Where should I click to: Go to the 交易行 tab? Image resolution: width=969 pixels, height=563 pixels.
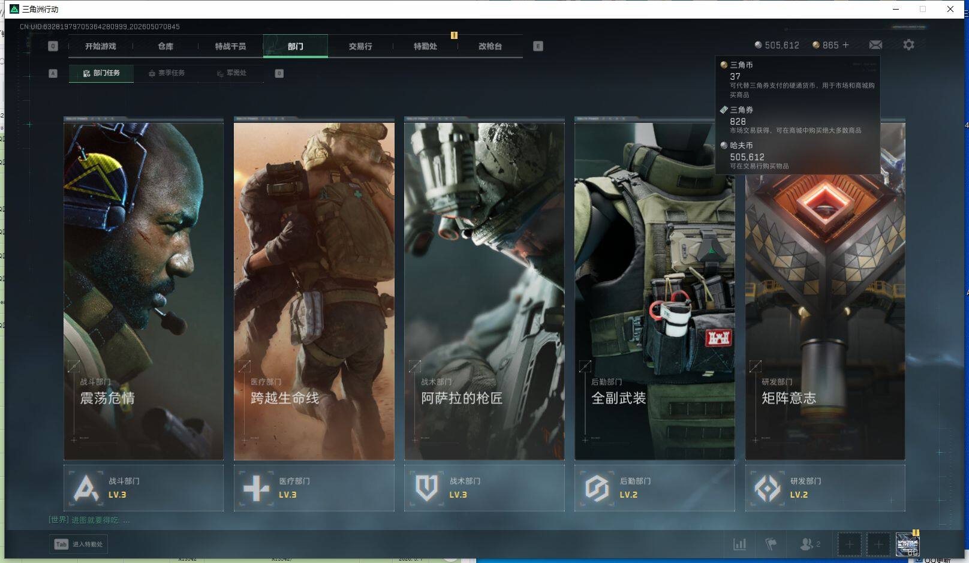(360, 46)
